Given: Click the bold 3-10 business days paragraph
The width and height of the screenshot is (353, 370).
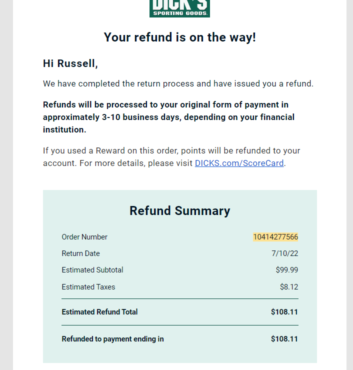Looking at the screenshot, I should pyautogui.click(x=168, y=117).
